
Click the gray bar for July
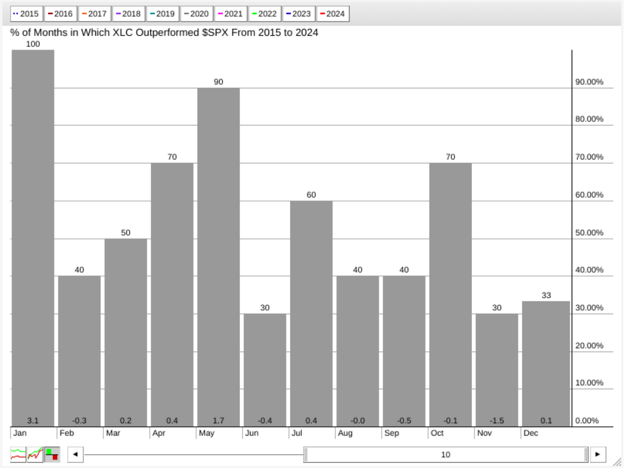(312, 315)
